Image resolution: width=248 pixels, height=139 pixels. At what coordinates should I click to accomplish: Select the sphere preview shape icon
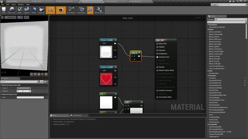[x=35, y=74]
